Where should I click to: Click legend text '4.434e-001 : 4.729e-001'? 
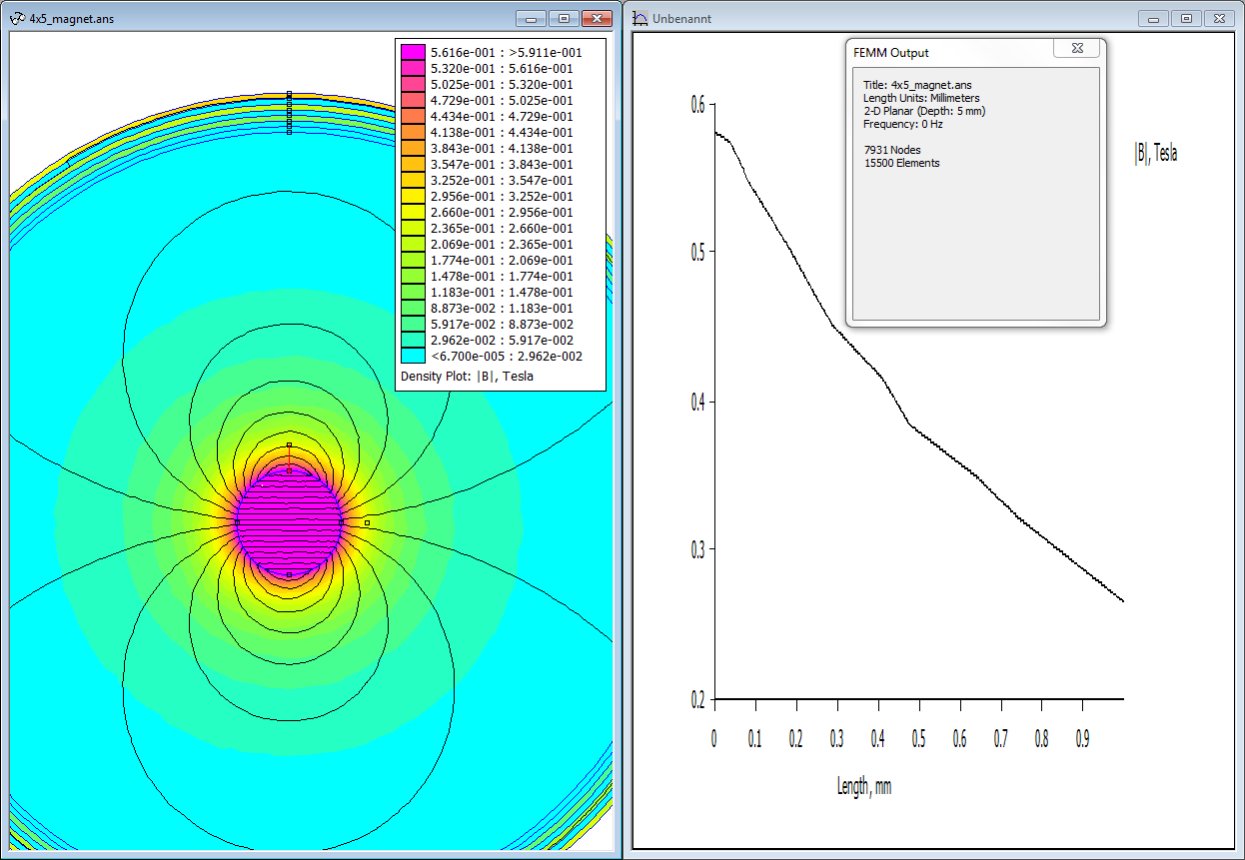click(502, 116)
